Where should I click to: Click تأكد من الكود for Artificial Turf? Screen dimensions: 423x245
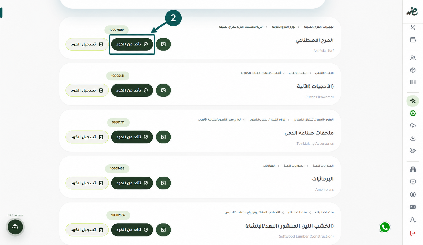coord(132,44)
